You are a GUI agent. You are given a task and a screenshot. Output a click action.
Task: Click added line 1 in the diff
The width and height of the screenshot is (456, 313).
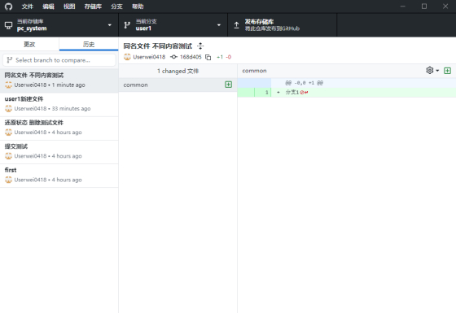click(x=347, y=93)
